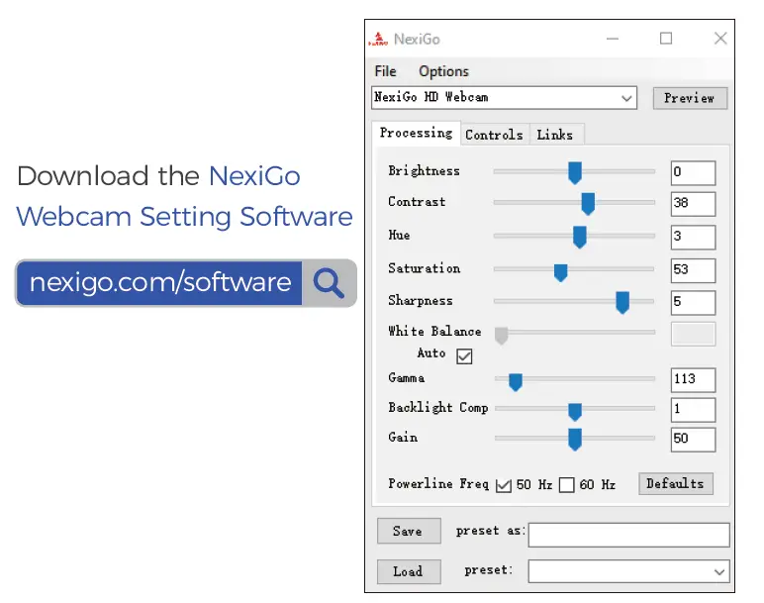Click the Backlight Comp slider handle

click(575, 412)
